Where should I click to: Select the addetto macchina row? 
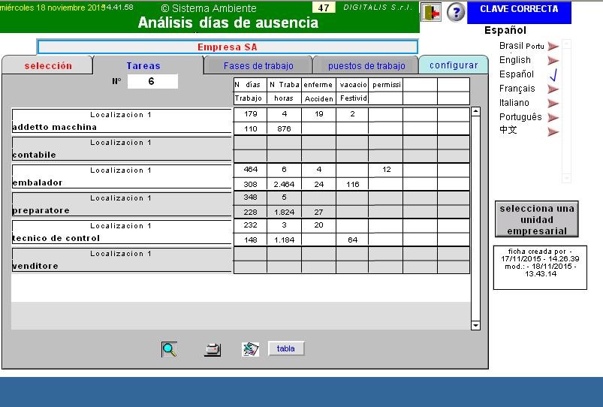click(122, 121)
